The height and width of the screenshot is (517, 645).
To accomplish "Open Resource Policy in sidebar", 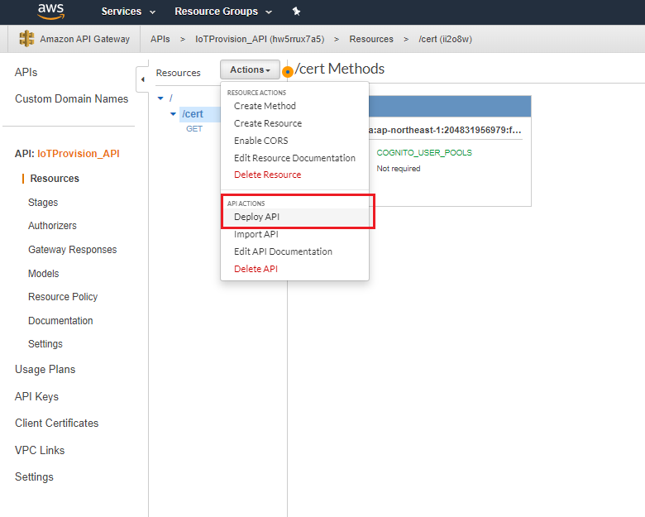I will tap(63, 297).
